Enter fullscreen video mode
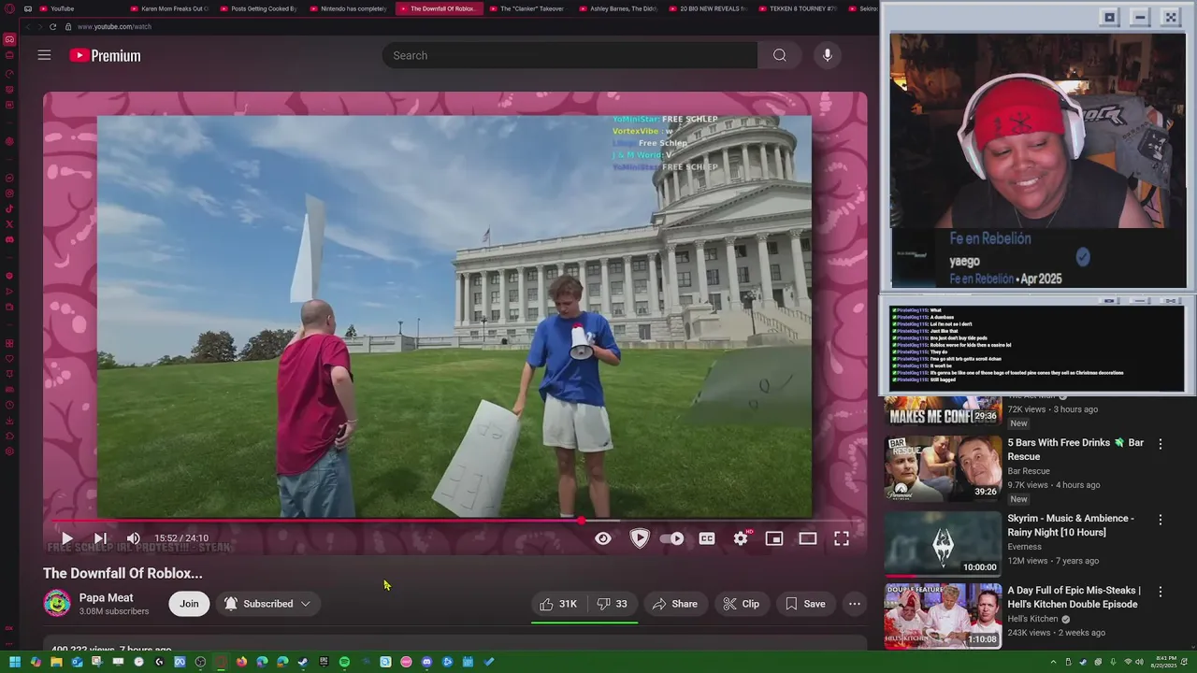Screen dimensions: 1197x673 click(842, 538)
